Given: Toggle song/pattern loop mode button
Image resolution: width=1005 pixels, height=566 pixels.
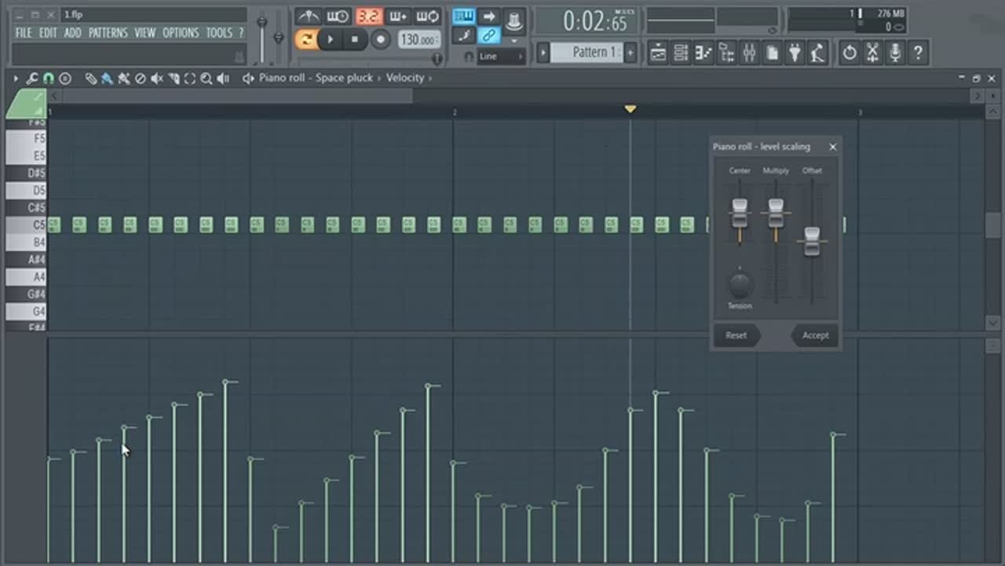Looking at the screenshot, I should coord(306,39).
